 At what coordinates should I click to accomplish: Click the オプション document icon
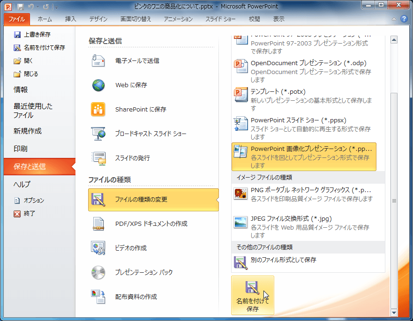pyautogui.click(x=17, y=201)
